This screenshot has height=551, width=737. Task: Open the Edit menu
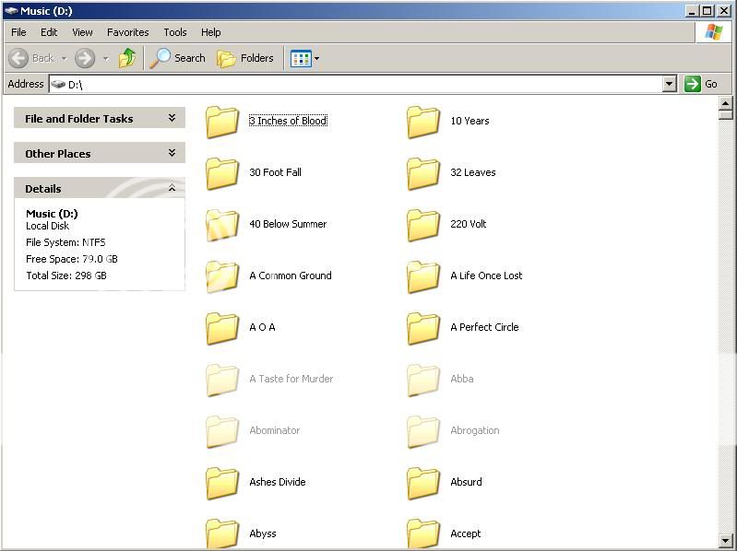tap(49, 32)
